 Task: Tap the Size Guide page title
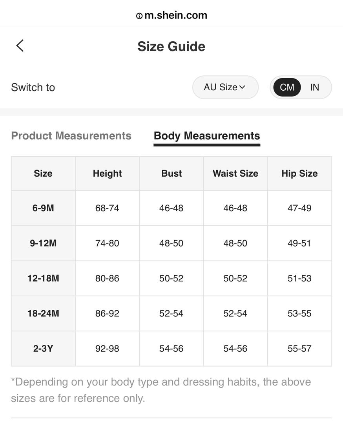coord(171,46)
